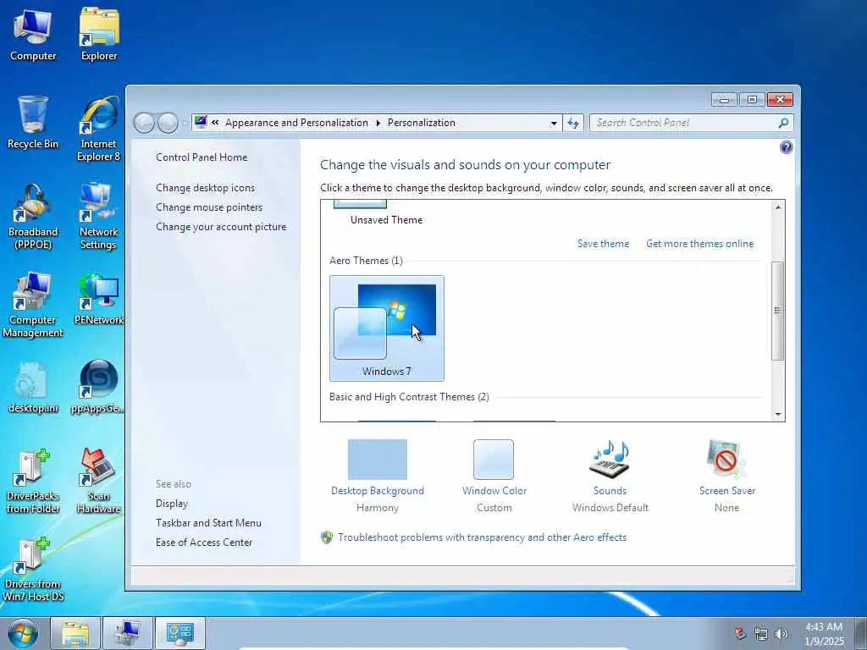Select the PENetwork desktop icon
867x650 pixels.
click(x=99, y=299)
